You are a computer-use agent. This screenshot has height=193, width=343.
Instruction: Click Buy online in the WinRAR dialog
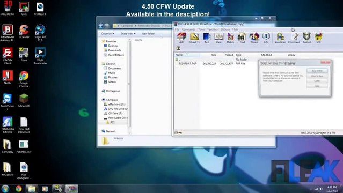(x=317, y=71)
